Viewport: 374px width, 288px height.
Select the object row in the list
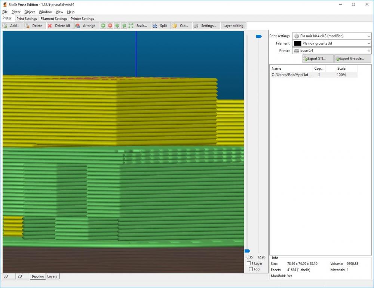[x=313, y=75]
